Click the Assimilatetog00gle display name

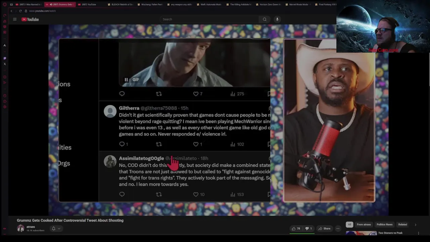[x=141, y=158]
